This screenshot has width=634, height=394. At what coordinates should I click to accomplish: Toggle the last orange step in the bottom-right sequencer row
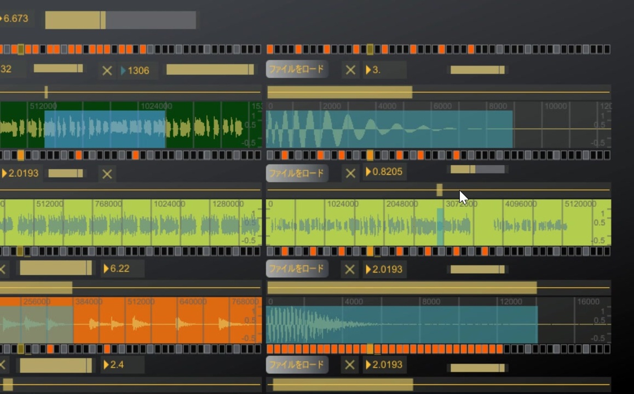[499, 349]
